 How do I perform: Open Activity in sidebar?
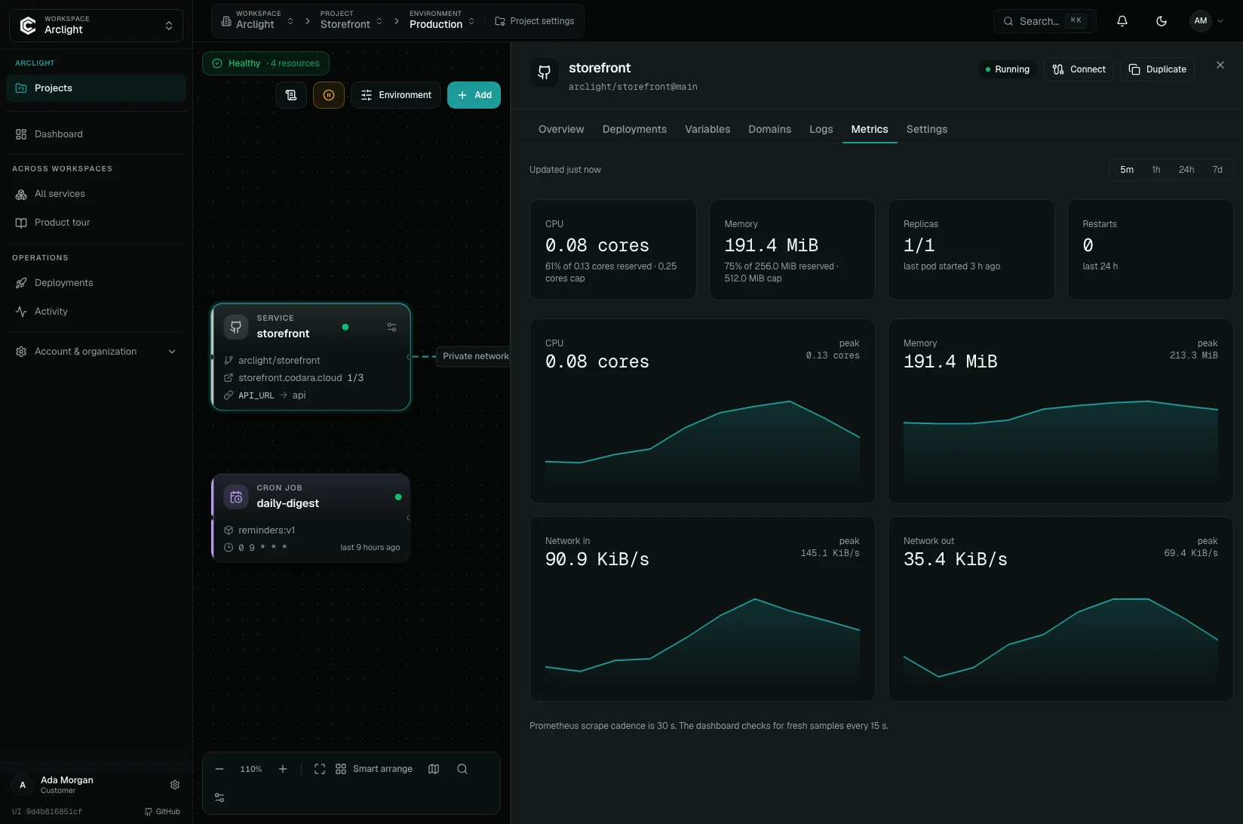point(96,312)
